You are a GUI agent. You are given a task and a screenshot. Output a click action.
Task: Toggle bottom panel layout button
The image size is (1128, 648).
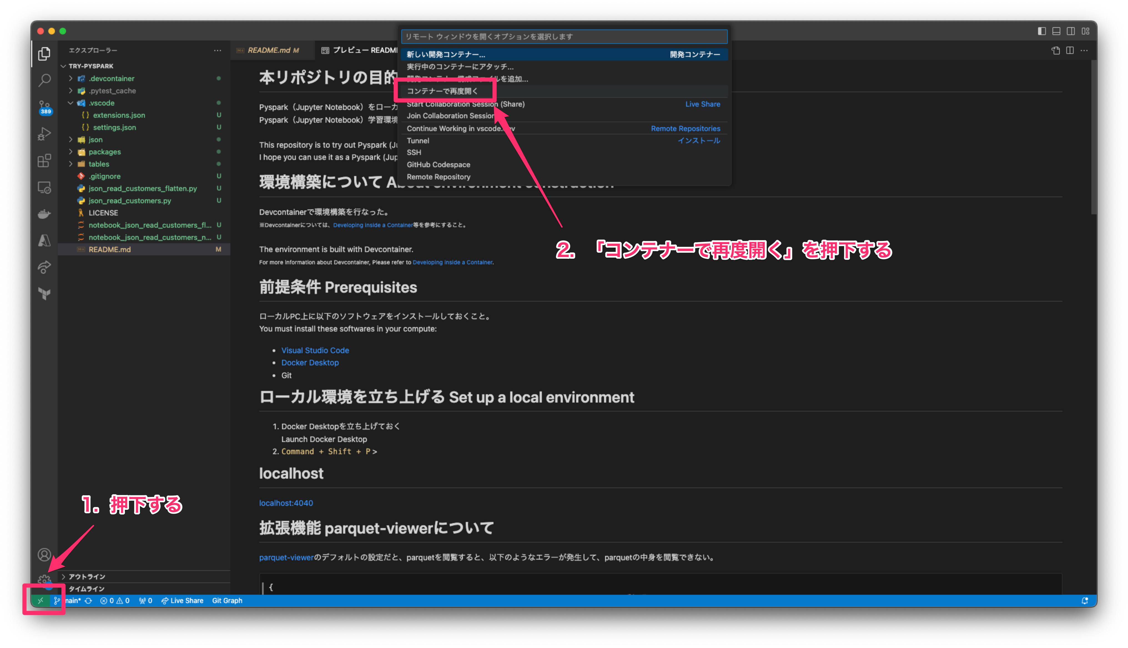[x=1056, y=31]
